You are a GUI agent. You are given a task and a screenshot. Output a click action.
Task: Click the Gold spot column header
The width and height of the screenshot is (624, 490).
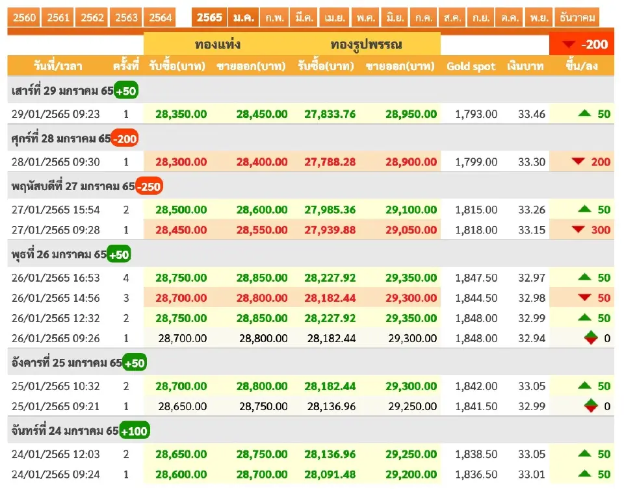(x=471, y=66)
